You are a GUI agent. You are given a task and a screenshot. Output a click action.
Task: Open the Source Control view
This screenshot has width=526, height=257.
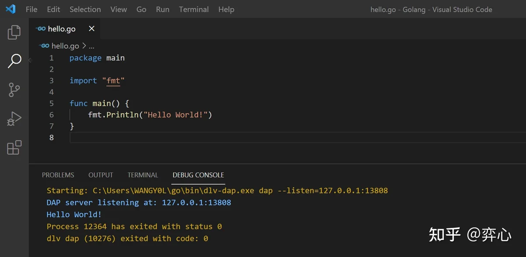click(x=14, y=90)
